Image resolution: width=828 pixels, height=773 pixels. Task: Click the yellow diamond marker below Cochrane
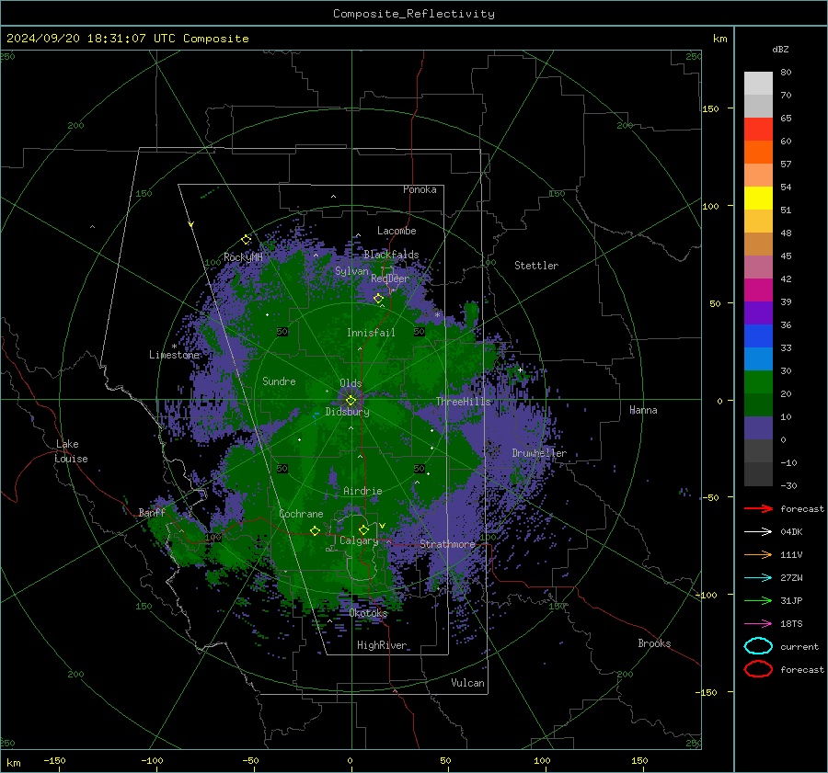click(x=316, y=530)
